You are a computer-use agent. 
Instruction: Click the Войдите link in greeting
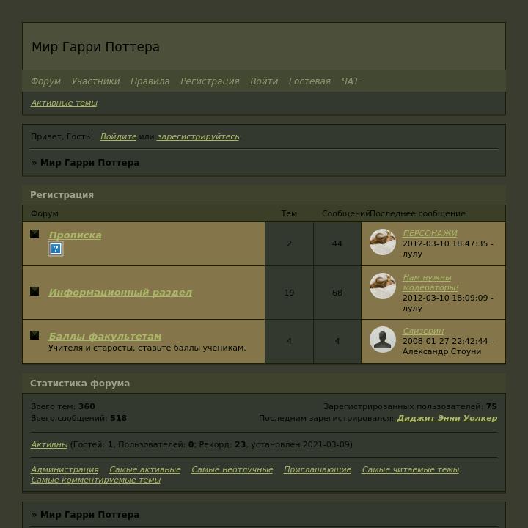pyautogui.click(x=119, y=136)
